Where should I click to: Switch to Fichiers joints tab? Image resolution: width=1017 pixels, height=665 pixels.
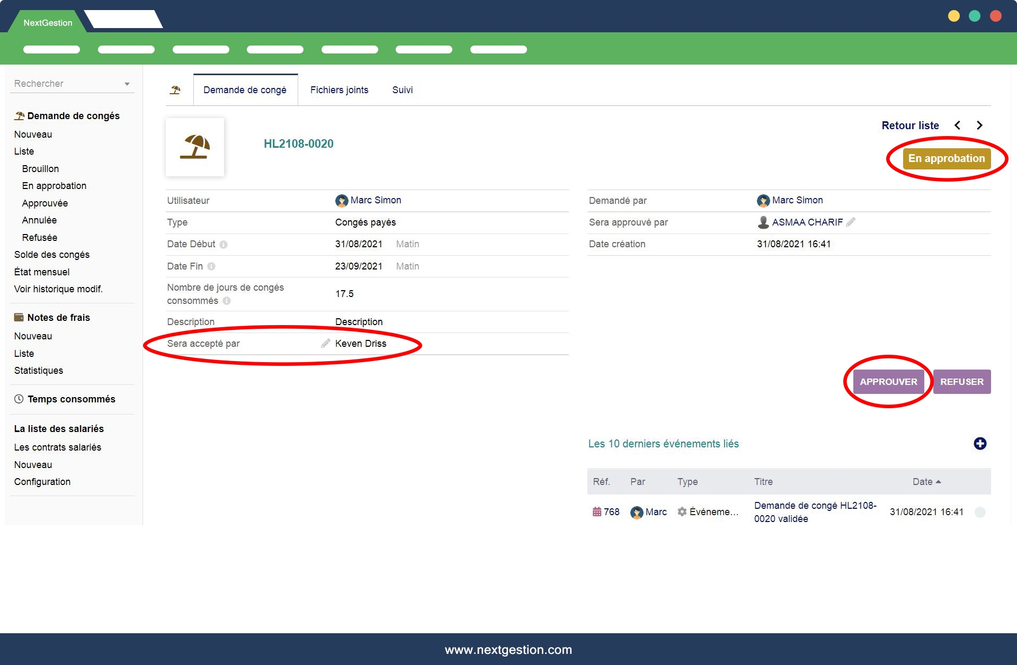[339, 90]
